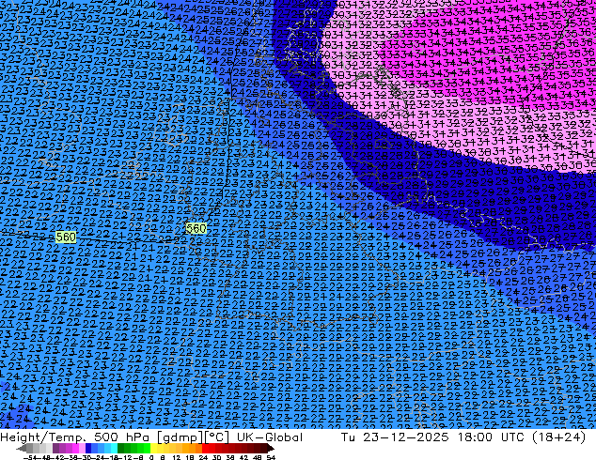Click the 54 value at the legend's right end
The width and height of the screenshot is (596, 460).
(271, 458)
